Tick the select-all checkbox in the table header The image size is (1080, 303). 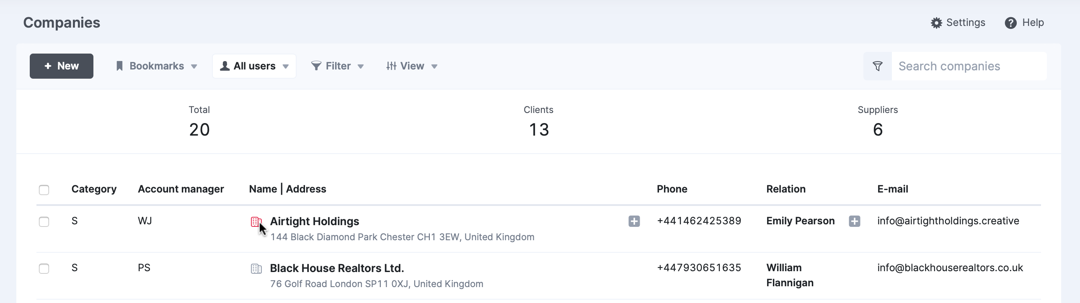(x=44, y=190)
